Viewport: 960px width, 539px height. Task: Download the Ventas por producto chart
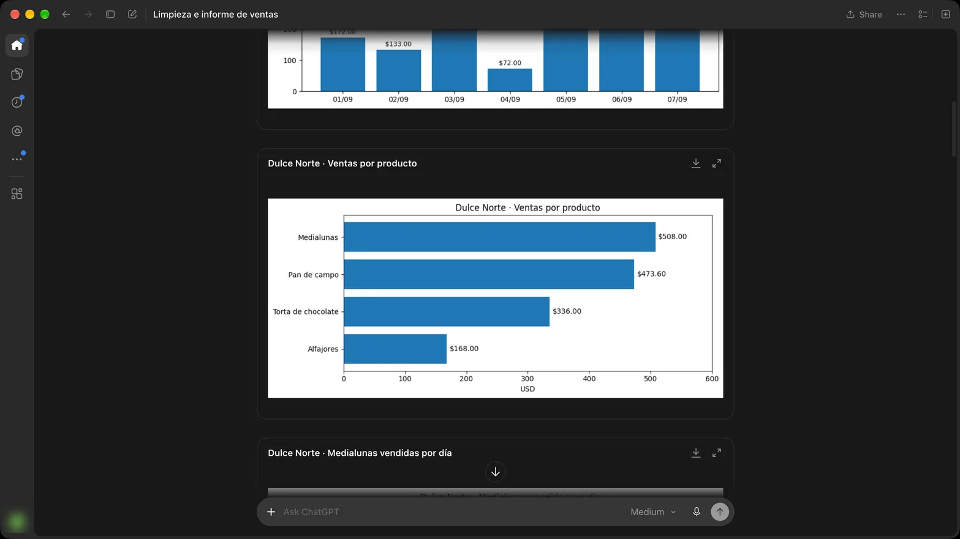pyautogui.click(x=696, y=163)
